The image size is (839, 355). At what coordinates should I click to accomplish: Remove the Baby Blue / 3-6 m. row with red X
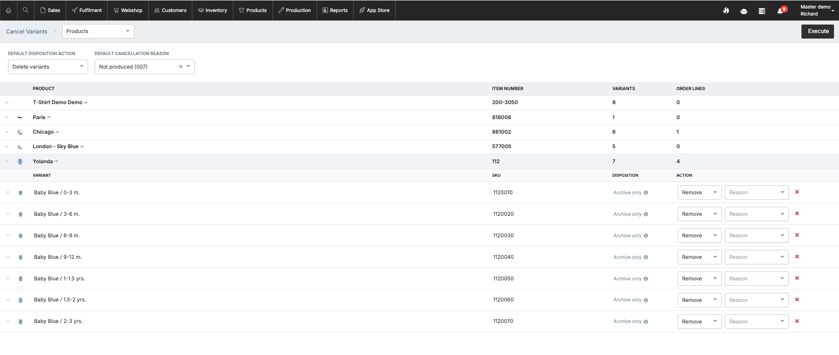click(797, 214)
